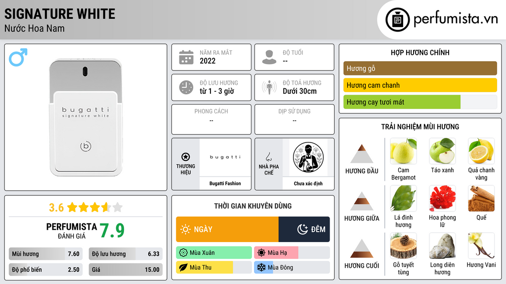506x284 pixels.
Task: Click the star rating next to 3.6
Action: (95, 207)
